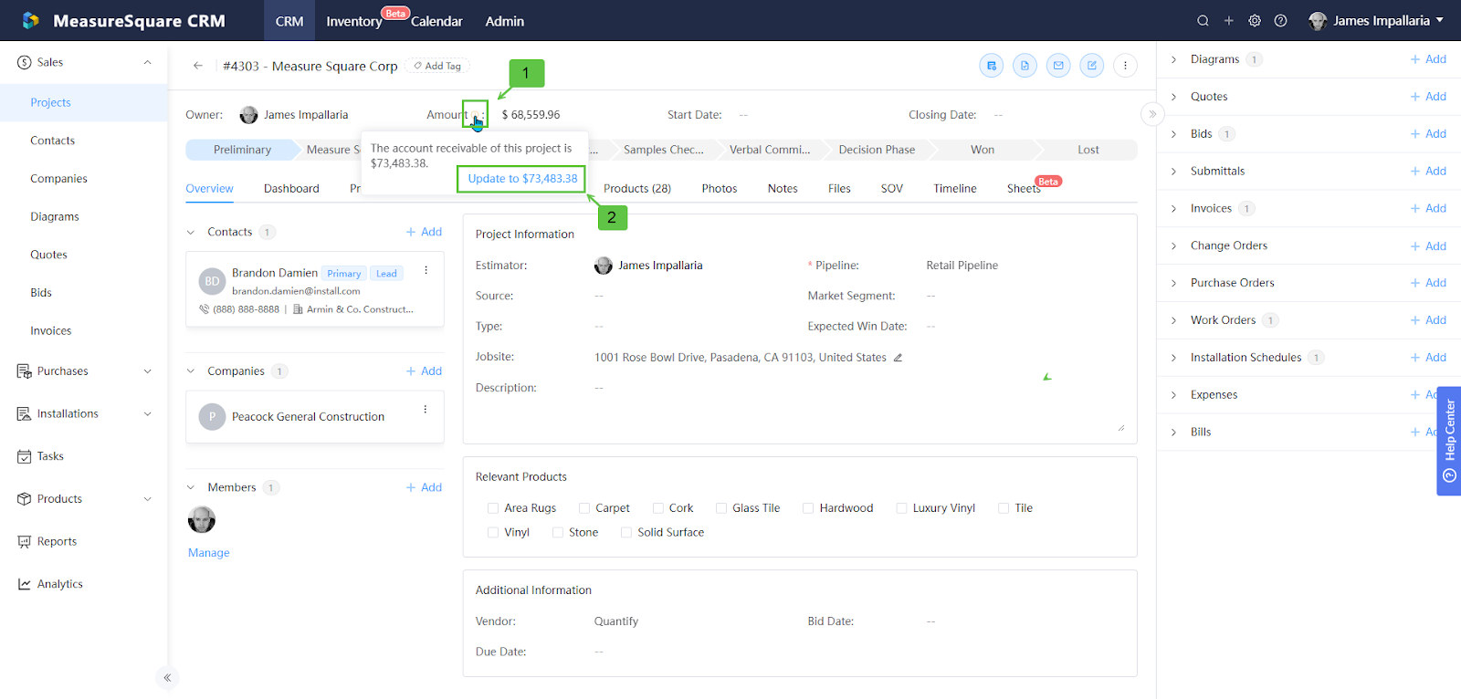Collapse the Contacts section
The width and height of the screenshot is (1461, 699).
coord(191,233)
